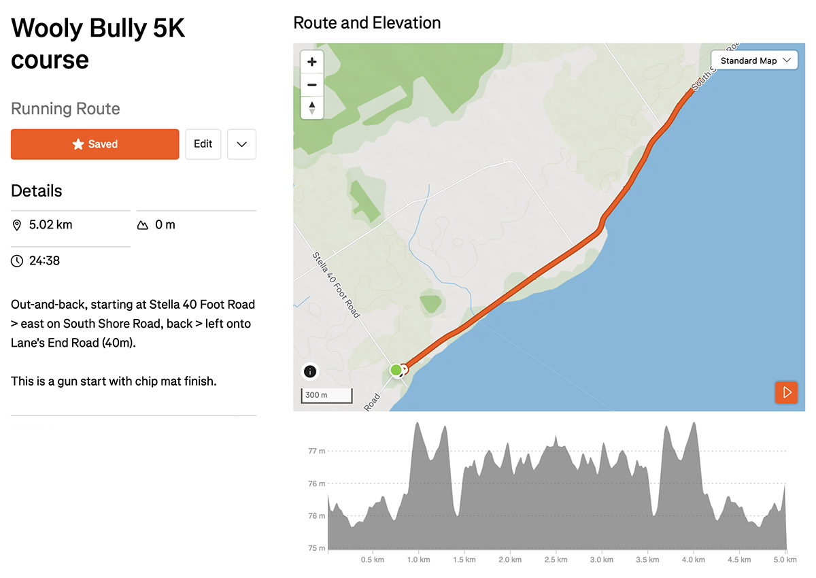Open map info icon

(309, 371)
